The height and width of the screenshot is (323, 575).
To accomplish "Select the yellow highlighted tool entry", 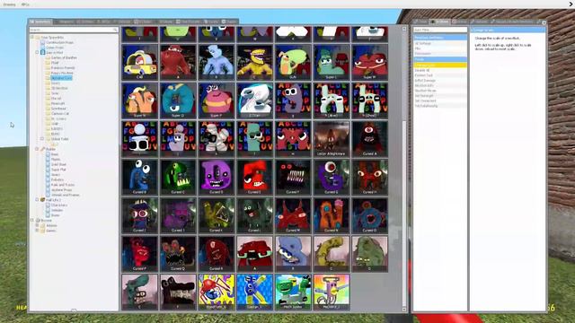I will click(x=440, y=65).
